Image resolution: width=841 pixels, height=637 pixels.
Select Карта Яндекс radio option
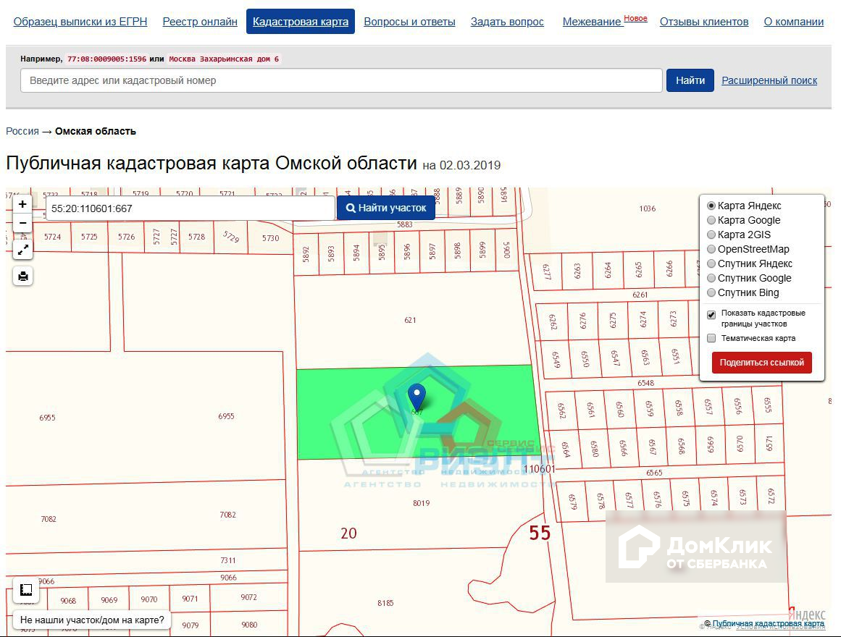[711, 206]
